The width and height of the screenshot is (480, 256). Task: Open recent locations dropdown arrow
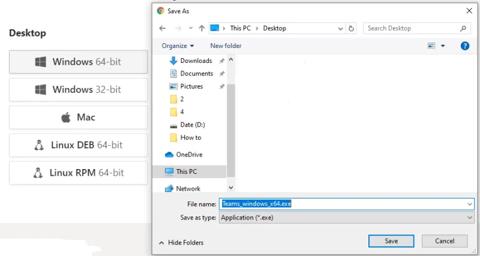pos(191,28)
